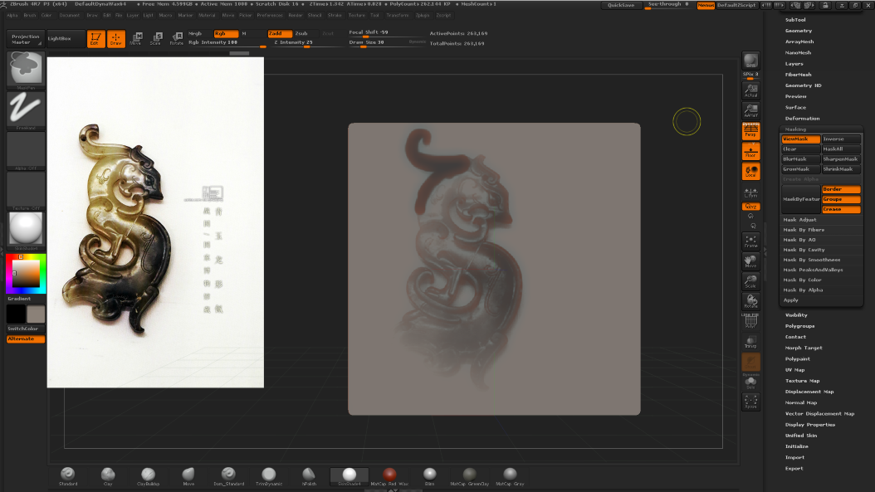Expand the SubTool palette section
The height and width of the screenshot is (492, 875).
[x=795, y=20]
